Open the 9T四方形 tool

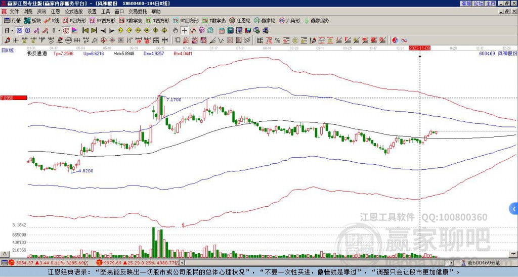[186, 20]
